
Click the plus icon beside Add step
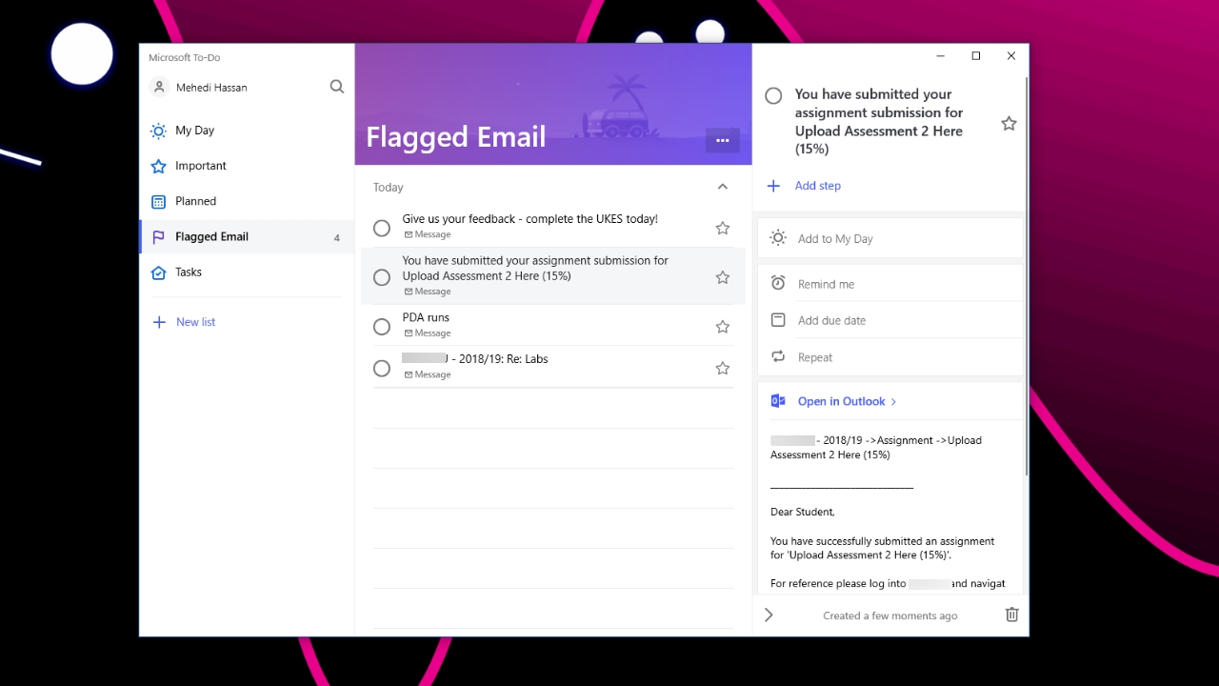(x=773, y=186)
